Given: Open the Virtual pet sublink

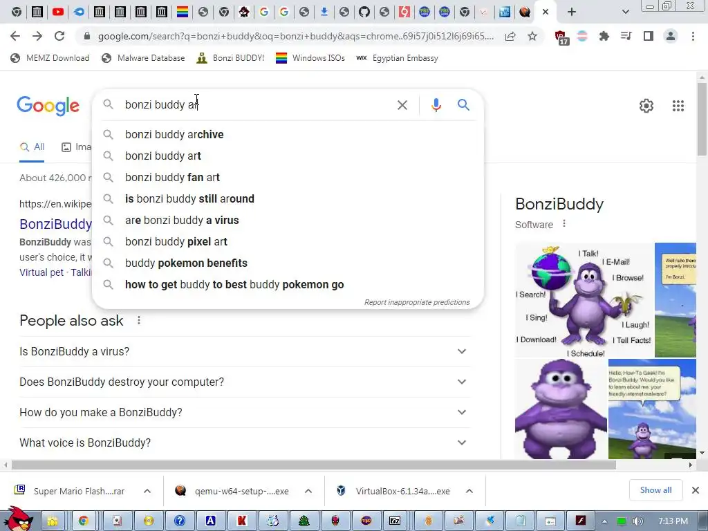Looking at the screenshot, I should 41,272.
